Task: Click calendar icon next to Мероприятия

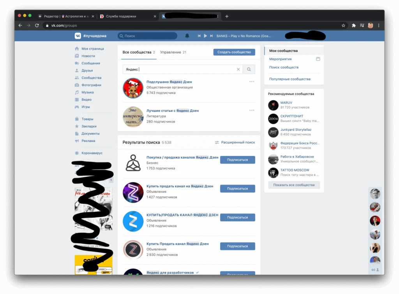Action: 318,59
